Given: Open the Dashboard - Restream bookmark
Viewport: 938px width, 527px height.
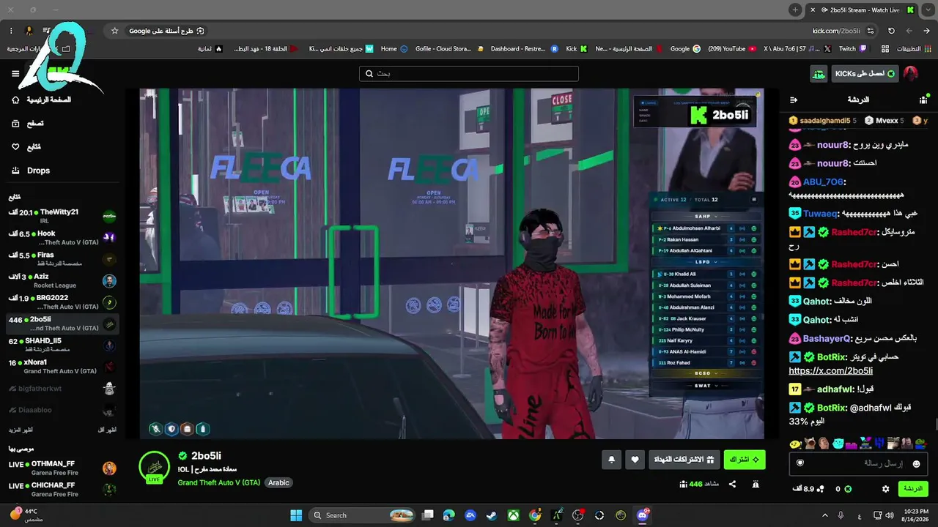Looking at the screenshot, I should click(523, 49).
